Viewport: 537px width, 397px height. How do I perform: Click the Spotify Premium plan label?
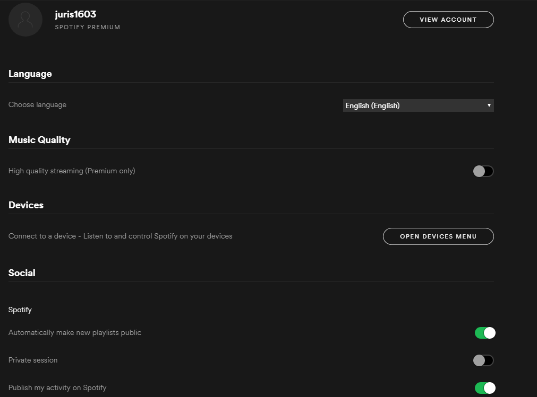tap(88, 27)
